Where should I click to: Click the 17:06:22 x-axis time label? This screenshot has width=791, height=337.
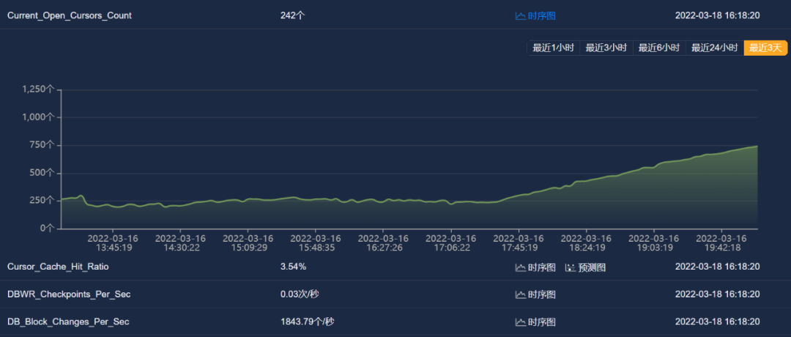coord(450,248)
